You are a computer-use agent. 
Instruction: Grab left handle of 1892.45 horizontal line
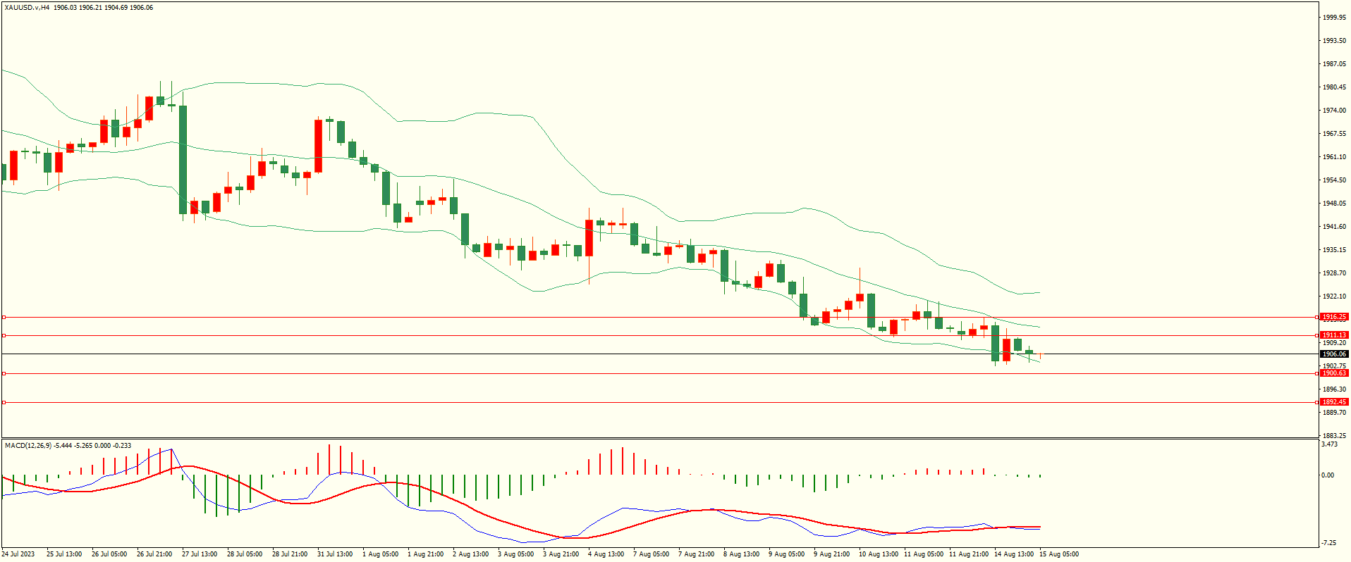click(4, 402)
